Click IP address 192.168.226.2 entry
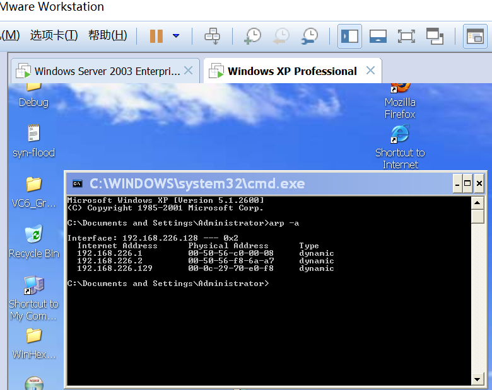This screenshot has width=492, height=390. click(x=110, y=261)
